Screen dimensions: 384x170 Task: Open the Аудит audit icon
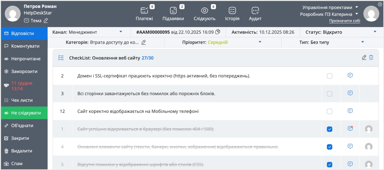255,11
